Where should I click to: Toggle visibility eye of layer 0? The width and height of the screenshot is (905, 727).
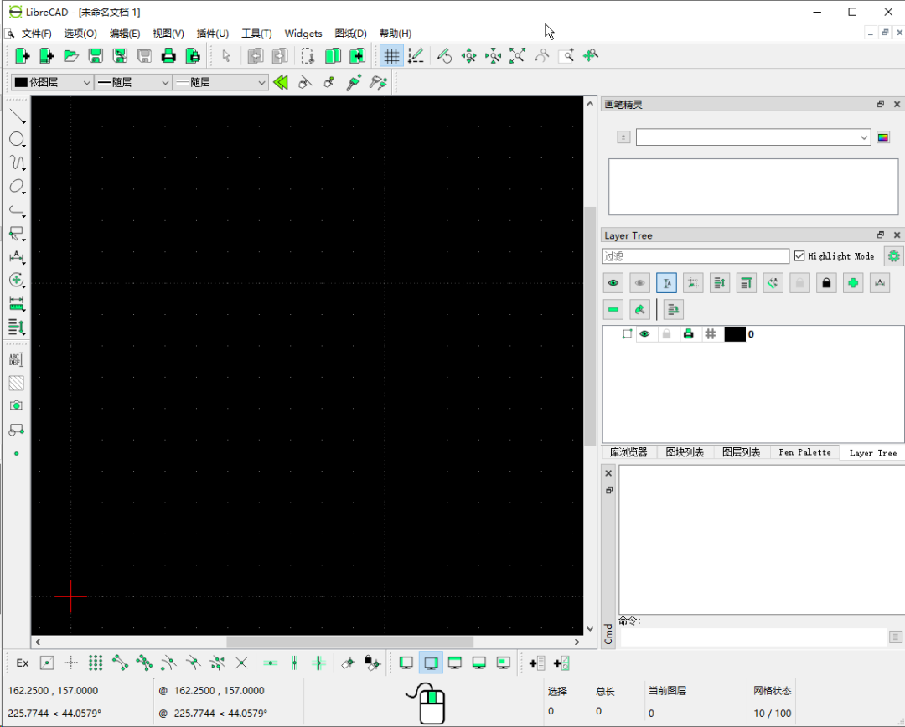point(644,334)
